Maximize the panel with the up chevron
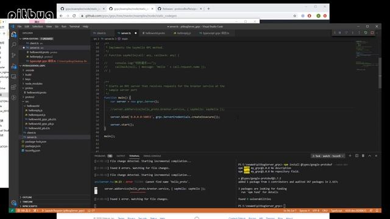The image size is (390, 219). point(370,156)
